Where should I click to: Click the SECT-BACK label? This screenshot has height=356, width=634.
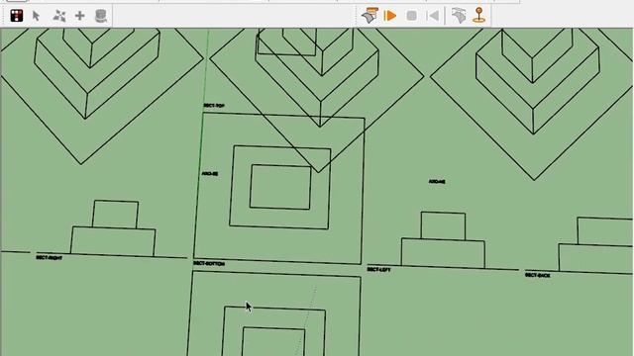pyautogui.click(x=537, y=275)
